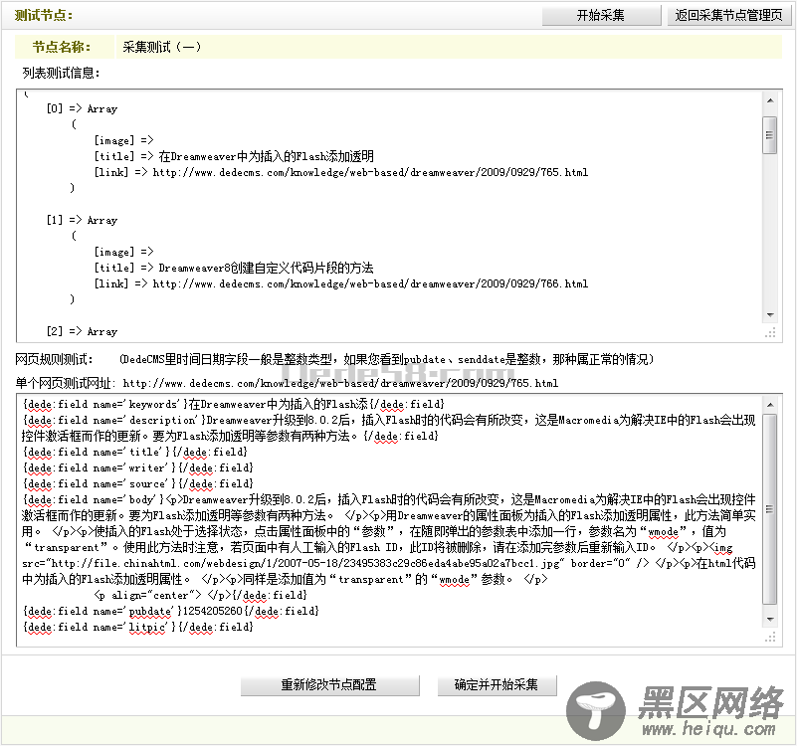
Task: Click 重新修改节点配置 button
Action: pos(330,685)
